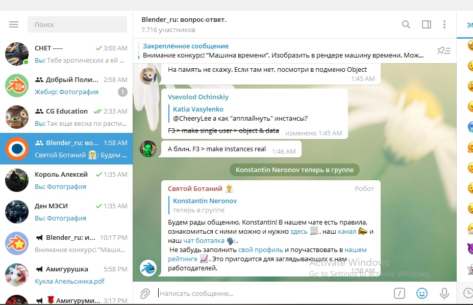Viewport: 473px width, 305px height.
Task: Search within the Blender_ru chat
Action: click(x=406, y=24)
